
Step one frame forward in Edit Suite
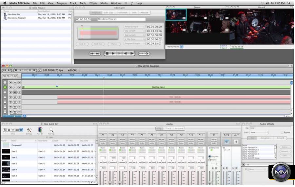132,54
